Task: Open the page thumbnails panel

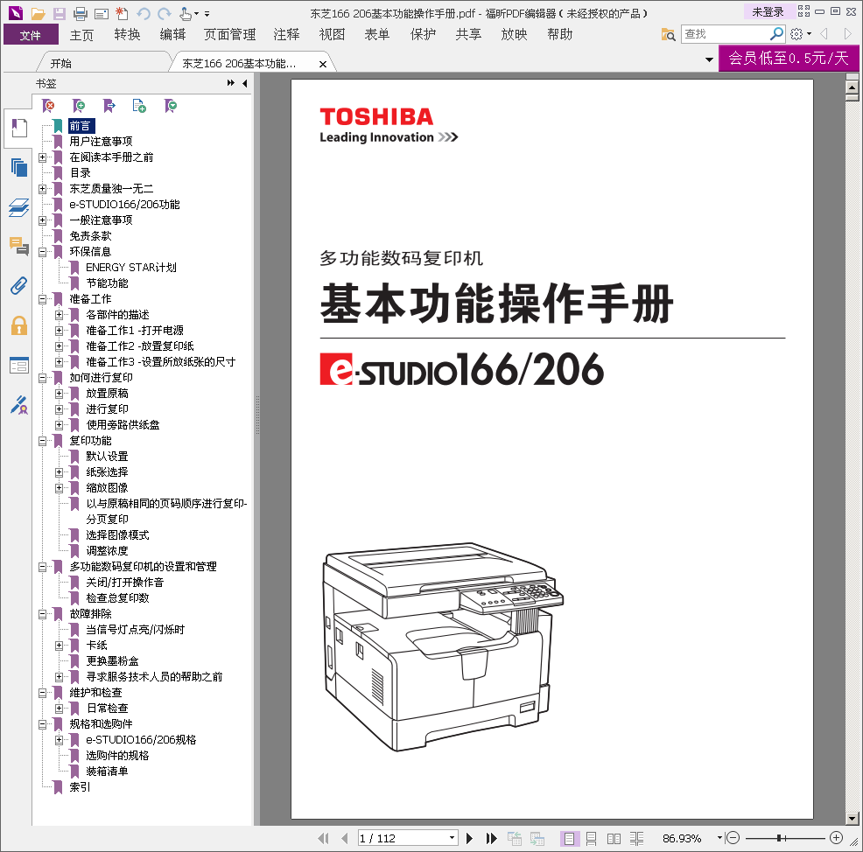Action: tap(19, 167)
